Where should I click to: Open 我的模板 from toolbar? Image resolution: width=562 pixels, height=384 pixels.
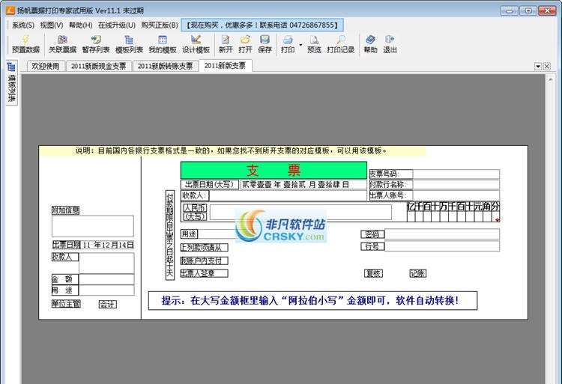[163, 44]
